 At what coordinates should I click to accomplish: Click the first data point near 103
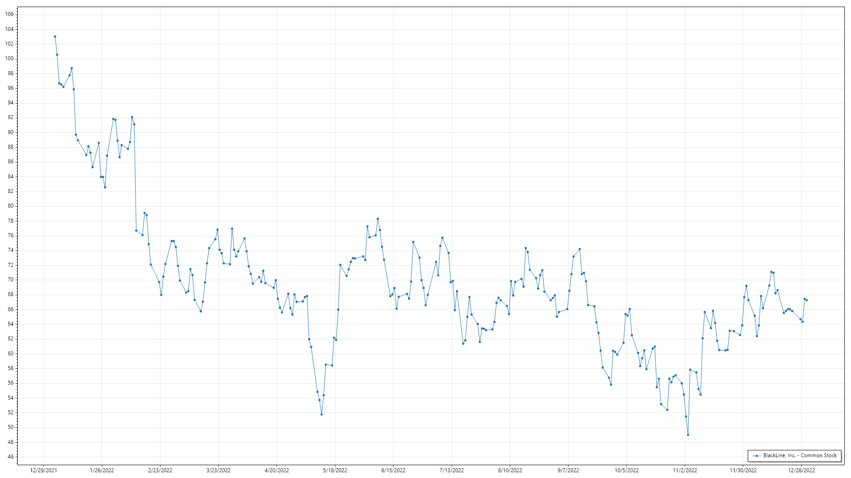pyautogui.click(x=55, y=37)
